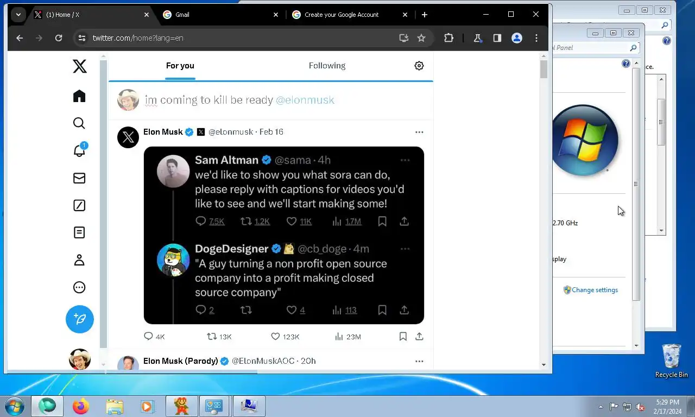Viewport: 695px width, 417px height.
Task: Go back in Chrome
Action: point(20,38)
